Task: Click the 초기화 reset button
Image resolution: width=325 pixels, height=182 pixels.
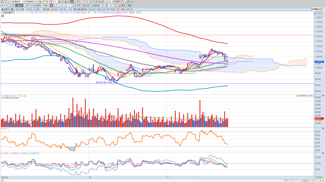Action: [77, 5]
